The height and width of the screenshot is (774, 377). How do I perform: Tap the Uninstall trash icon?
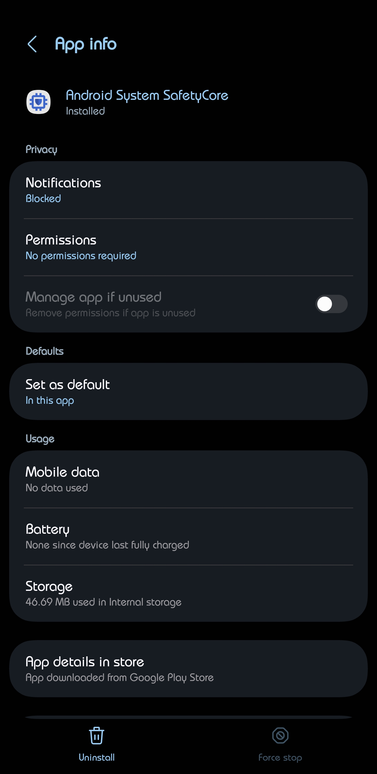click(x=96, y=735)
